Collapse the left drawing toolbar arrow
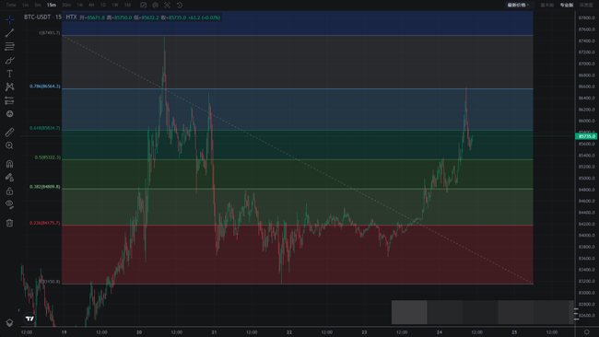Image resolution: width=599 pixels, height=337 pixels. coord(18,310)
